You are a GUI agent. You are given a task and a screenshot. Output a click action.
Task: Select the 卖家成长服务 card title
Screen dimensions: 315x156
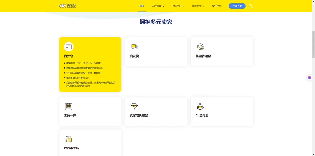pyautogui.click(x=139, y=115)
